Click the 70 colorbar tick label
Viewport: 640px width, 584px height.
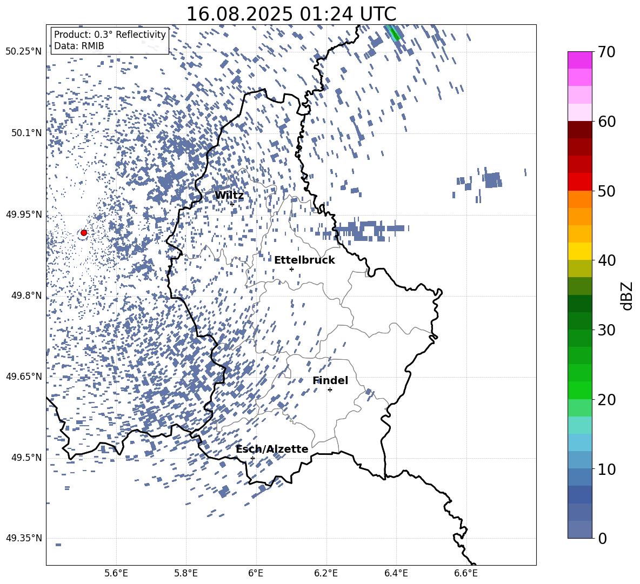[x=606, y=52]
